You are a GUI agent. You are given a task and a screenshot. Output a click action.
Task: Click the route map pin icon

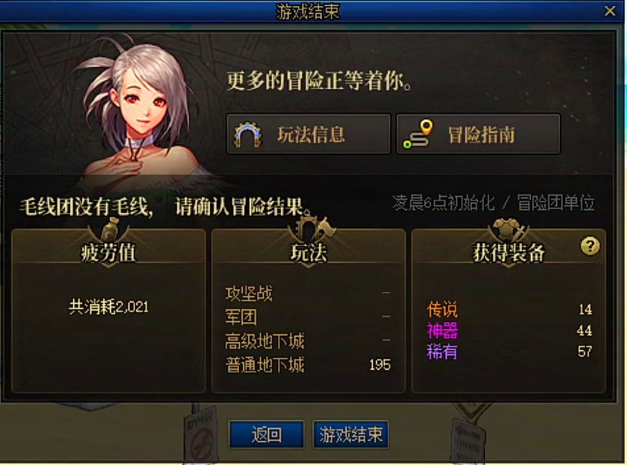point(418,135)
